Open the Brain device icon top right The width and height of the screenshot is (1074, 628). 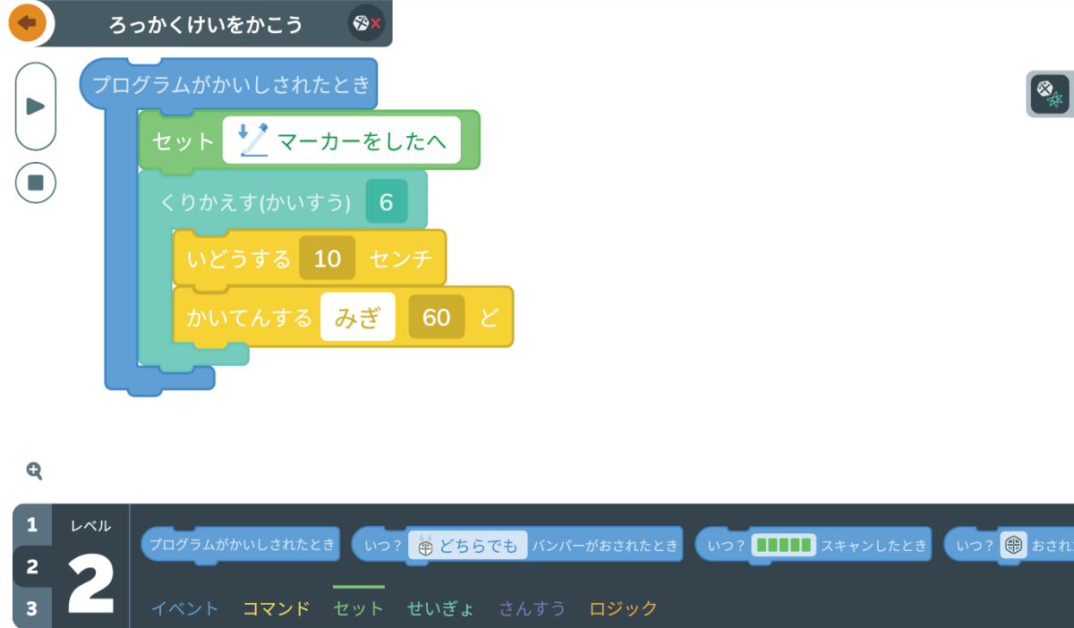click(x=1051, y=94)
